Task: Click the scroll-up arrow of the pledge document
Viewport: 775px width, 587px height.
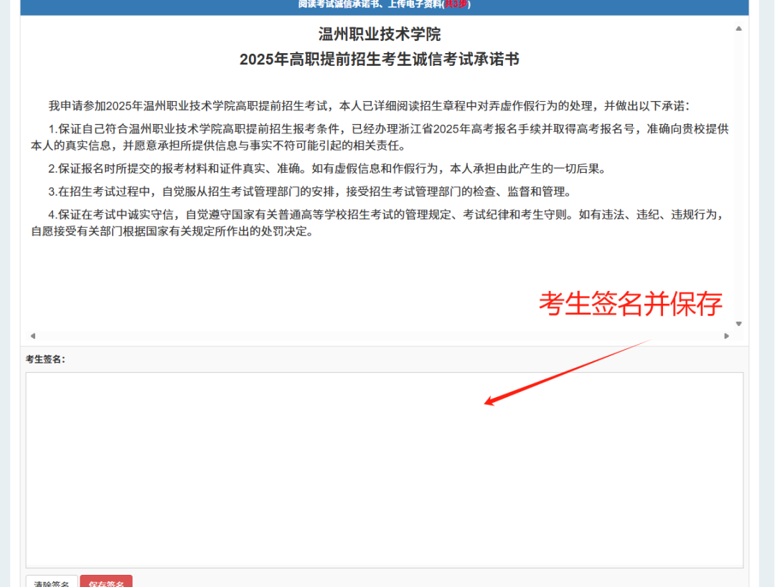Action: tap(738, 29)
